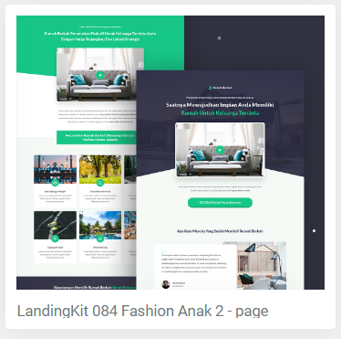Click the green circle icon under park photo
The image size is (341, 339).
tap(100, 183)
